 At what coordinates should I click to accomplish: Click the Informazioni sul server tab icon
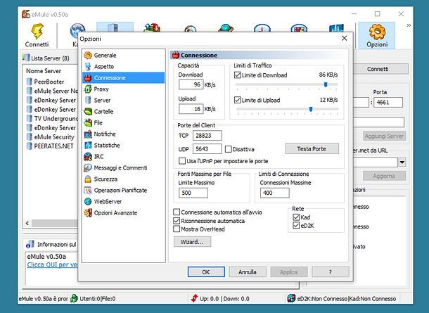tap(30, 244)
